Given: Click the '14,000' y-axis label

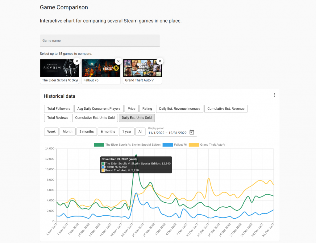Looking at the screenshot, I should (x=50, y=148).
